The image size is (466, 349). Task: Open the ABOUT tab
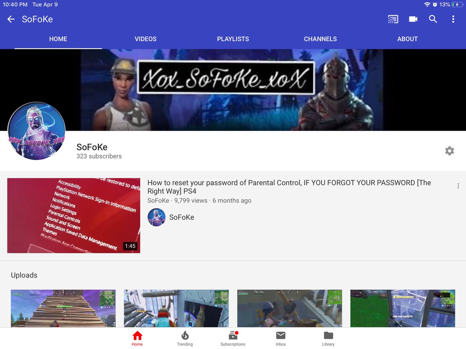click(x=407, y=39)
